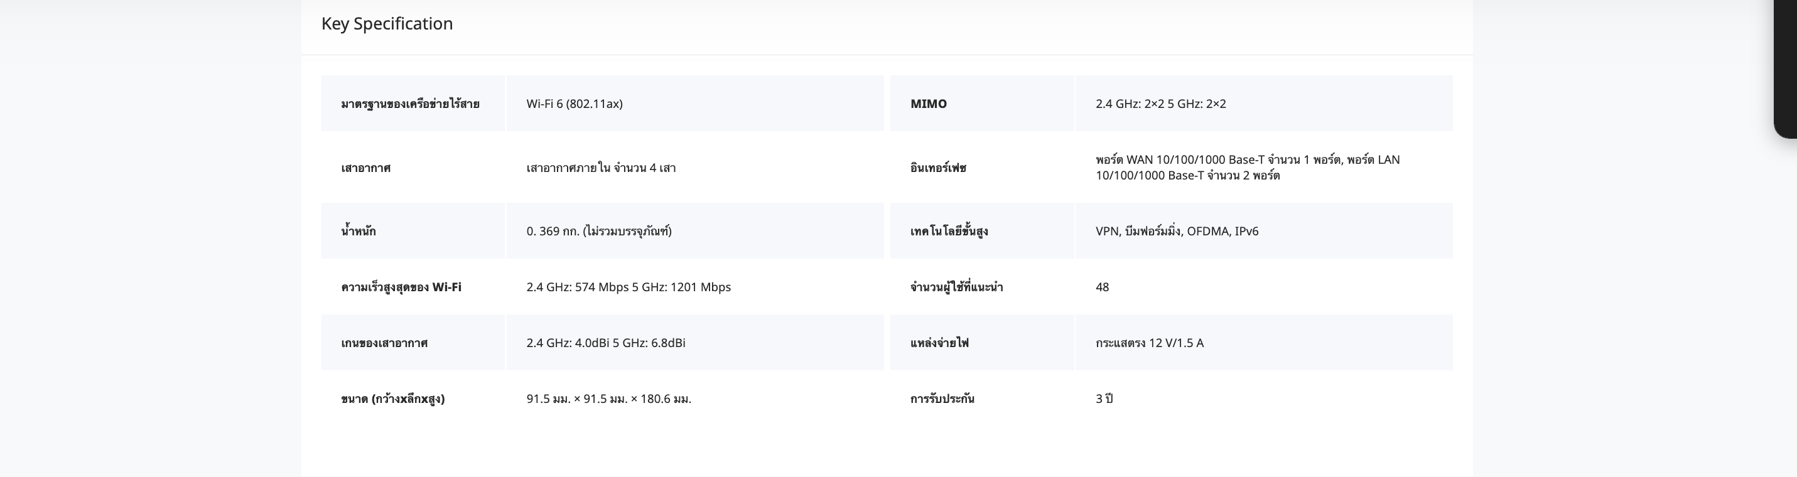Click the MIMO label cell
The height and width of the screenshot is (477, 1797).
point(929,104)
